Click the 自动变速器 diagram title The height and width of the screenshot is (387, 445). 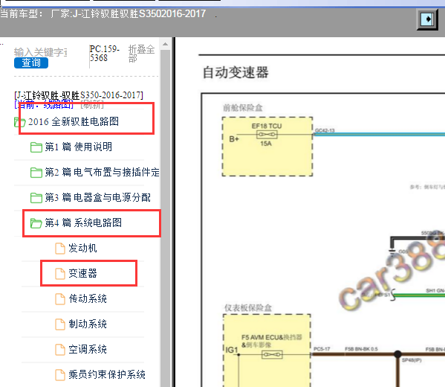236,72
